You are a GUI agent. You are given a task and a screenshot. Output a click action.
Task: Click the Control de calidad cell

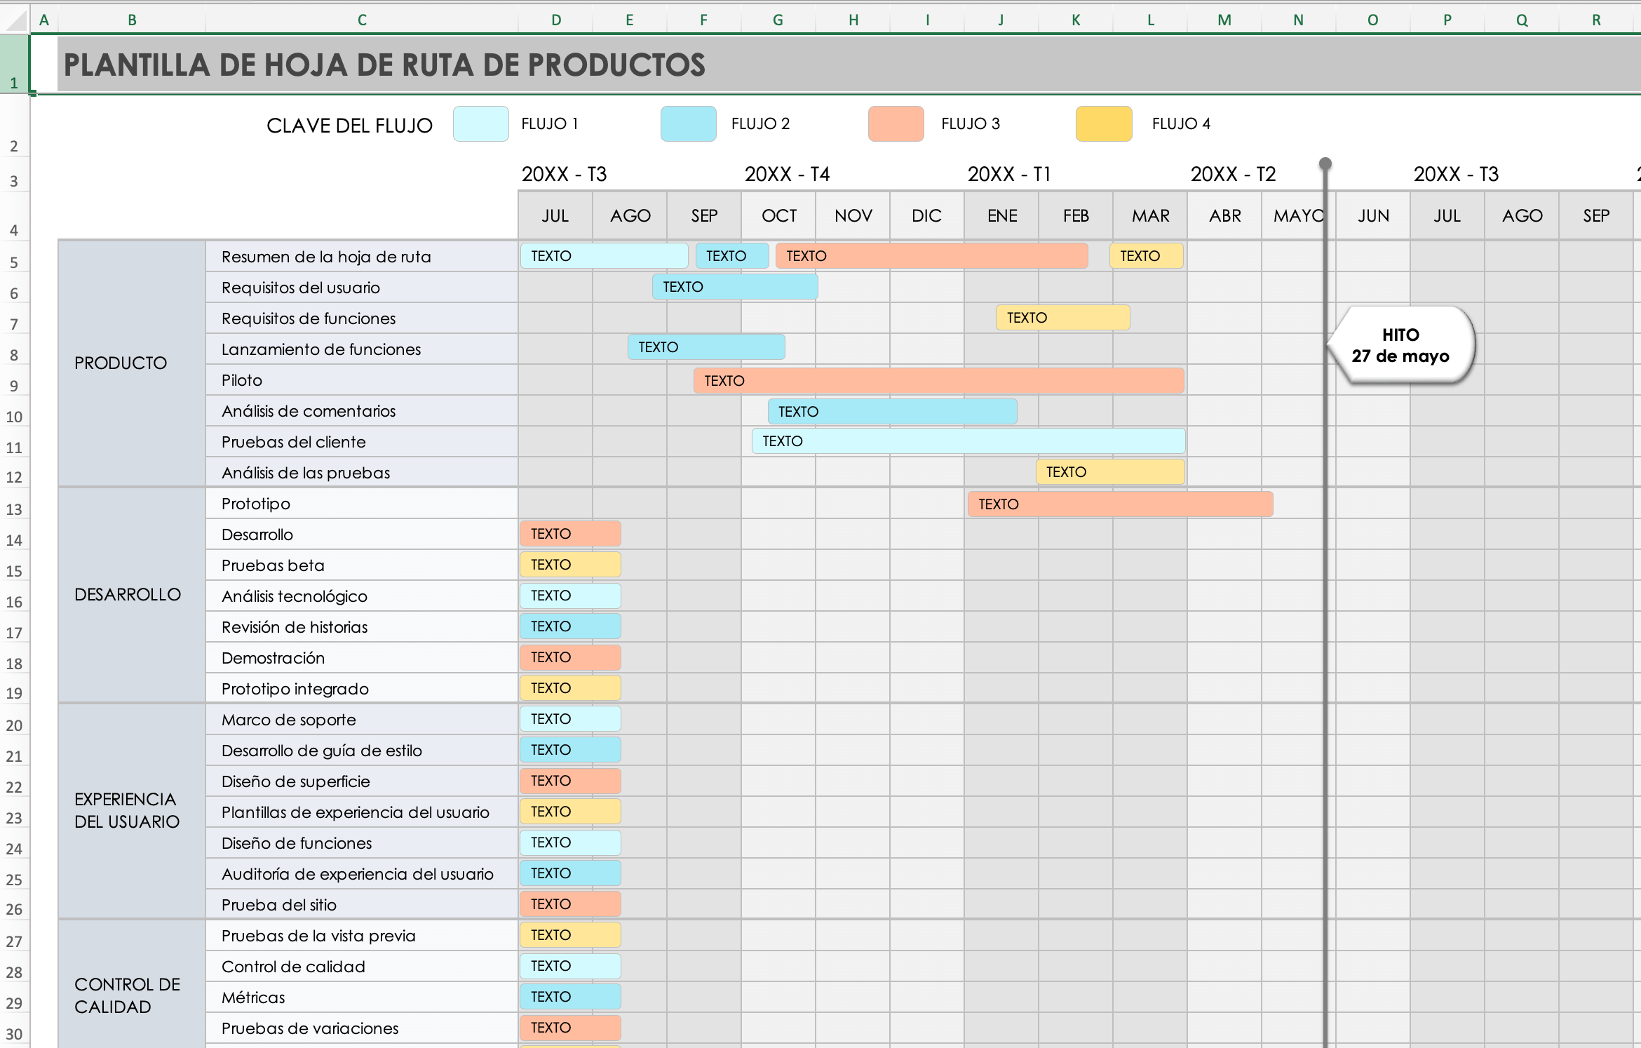pos(362,967)
